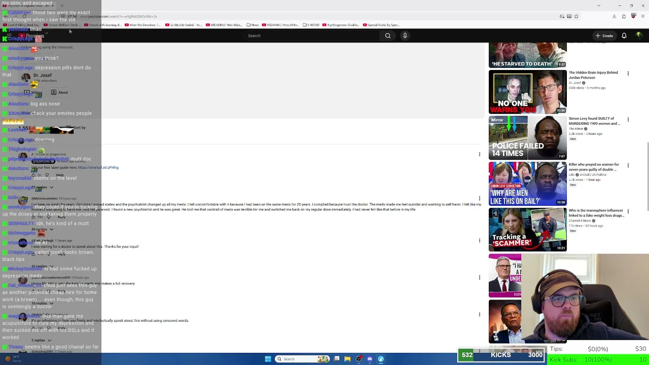The image size is (649, 365).
Task: Open 'So My Life Ended' bookmark
Action: (183, 25)
